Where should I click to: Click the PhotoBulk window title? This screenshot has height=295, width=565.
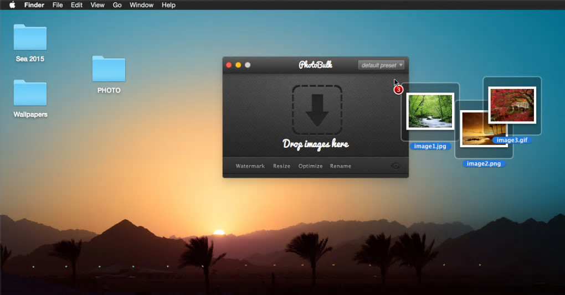[316, 65]
